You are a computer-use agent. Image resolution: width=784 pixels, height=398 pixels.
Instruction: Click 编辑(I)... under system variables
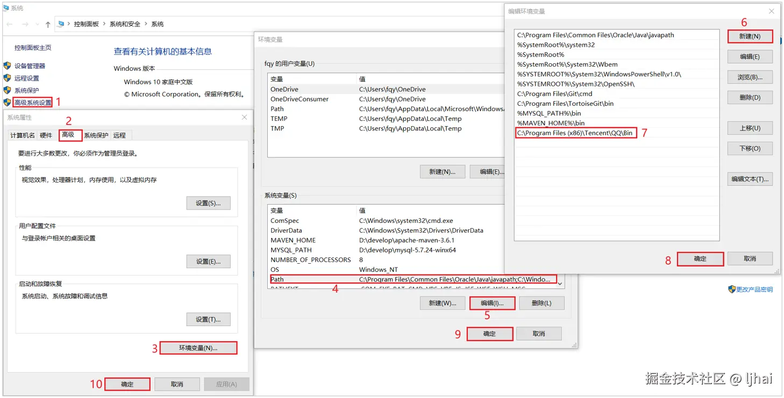pos(491,303)
